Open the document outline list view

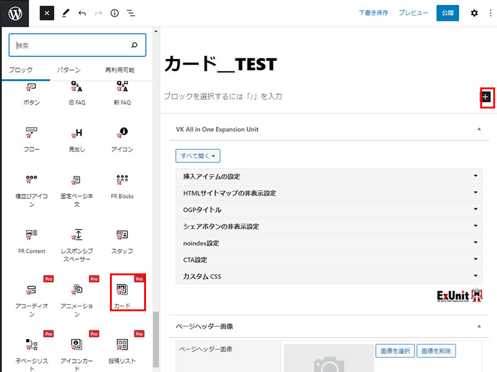click(131, 13)
